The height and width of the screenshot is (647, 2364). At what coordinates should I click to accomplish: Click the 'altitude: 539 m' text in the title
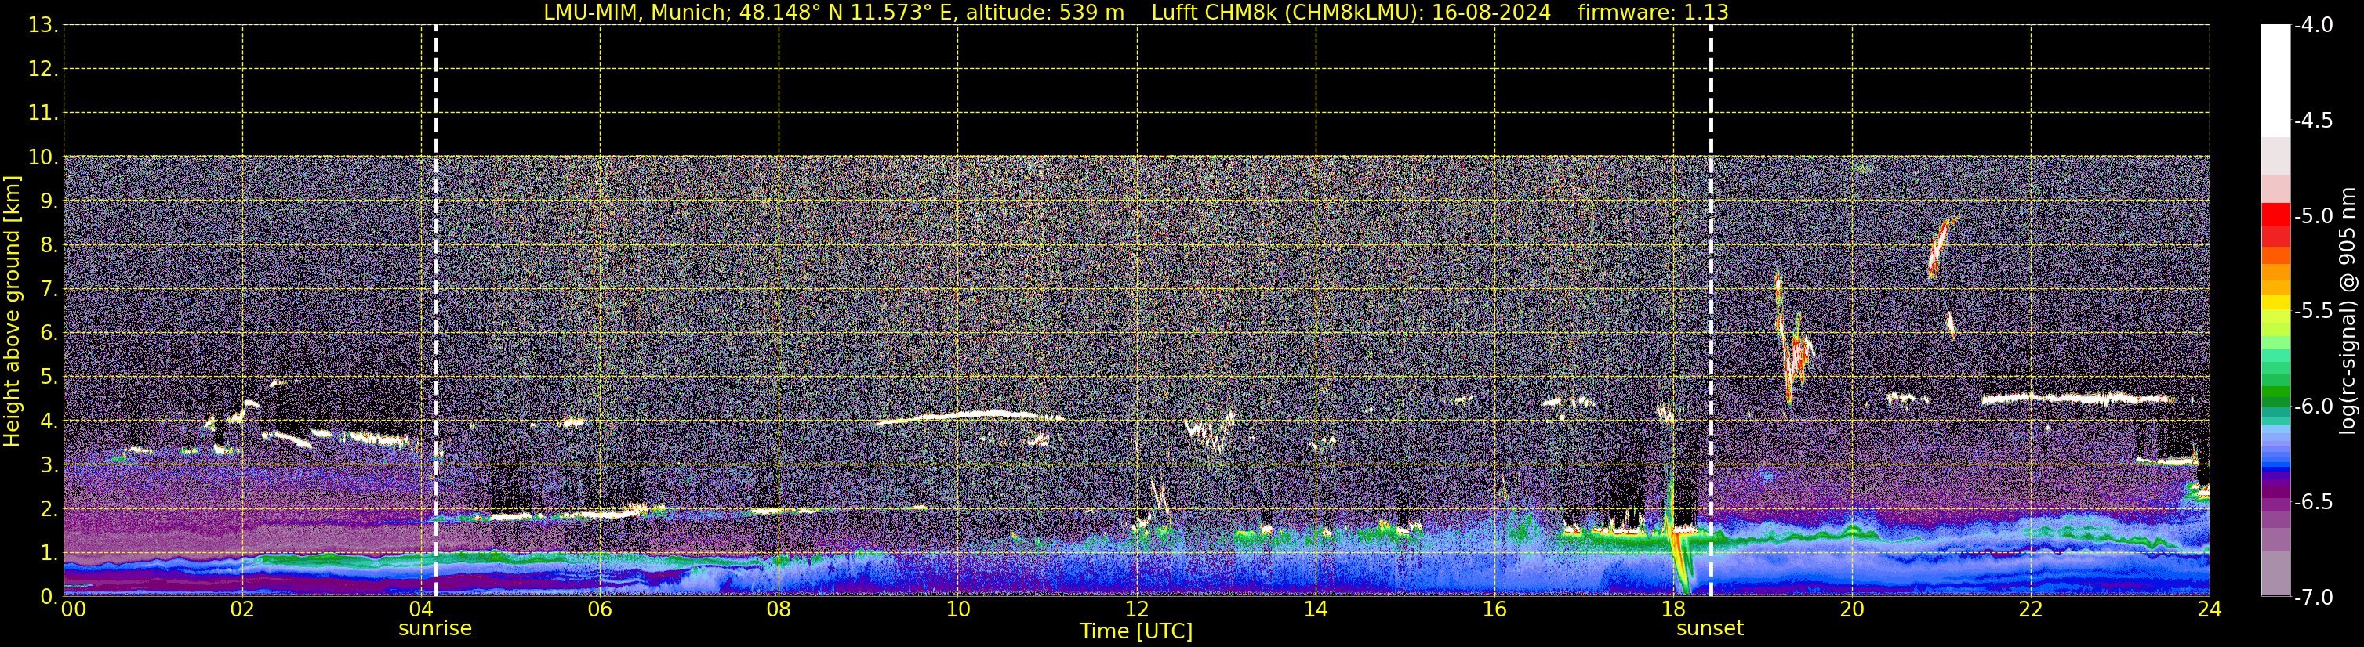1044,13
